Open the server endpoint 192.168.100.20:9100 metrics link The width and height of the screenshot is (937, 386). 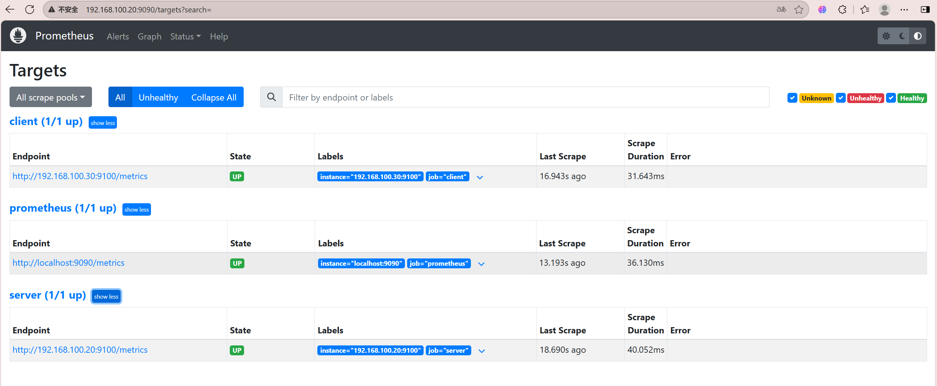click(x=80, y=350)
